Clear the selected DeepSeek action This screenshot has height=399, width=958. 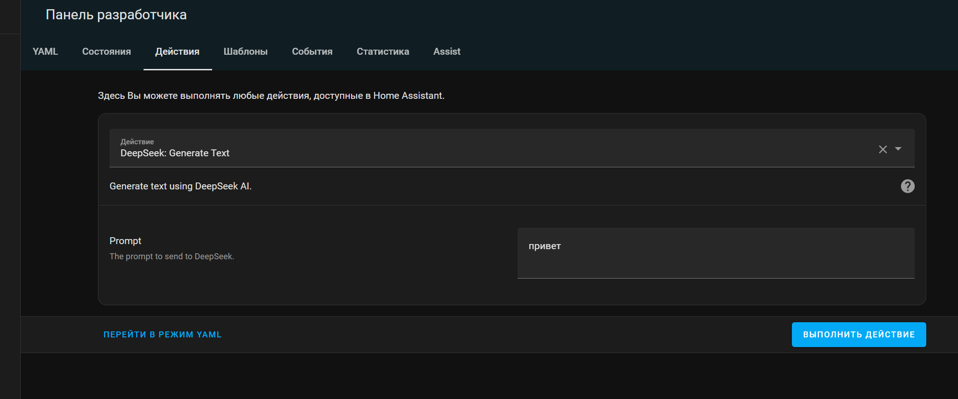(x=883, y=149)
